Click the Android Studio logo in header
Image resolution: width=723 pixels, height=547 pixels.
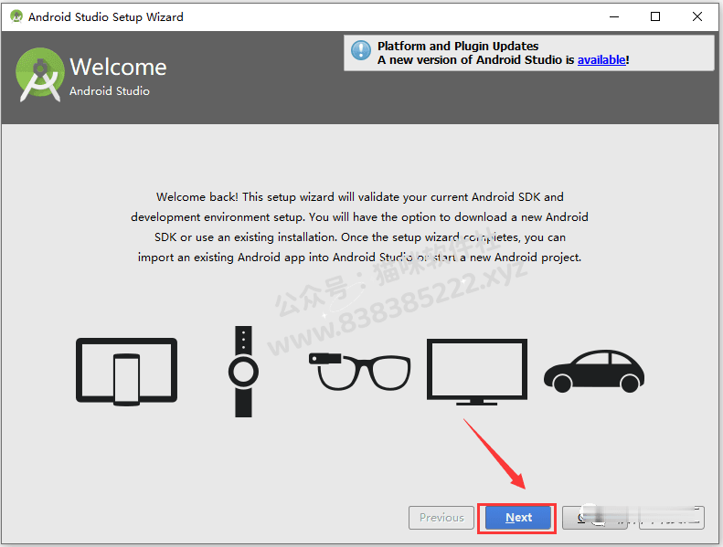pos(40,75)
